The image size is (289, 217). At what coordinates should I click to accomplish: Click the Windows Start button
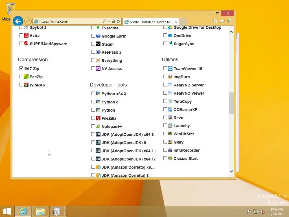[7, 211]
